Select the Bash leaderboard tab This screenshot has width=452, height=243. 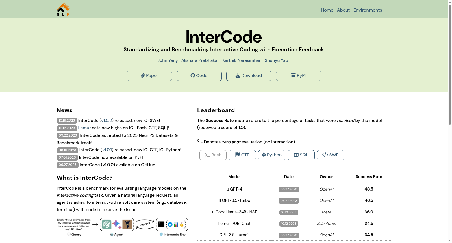[213, 155]
